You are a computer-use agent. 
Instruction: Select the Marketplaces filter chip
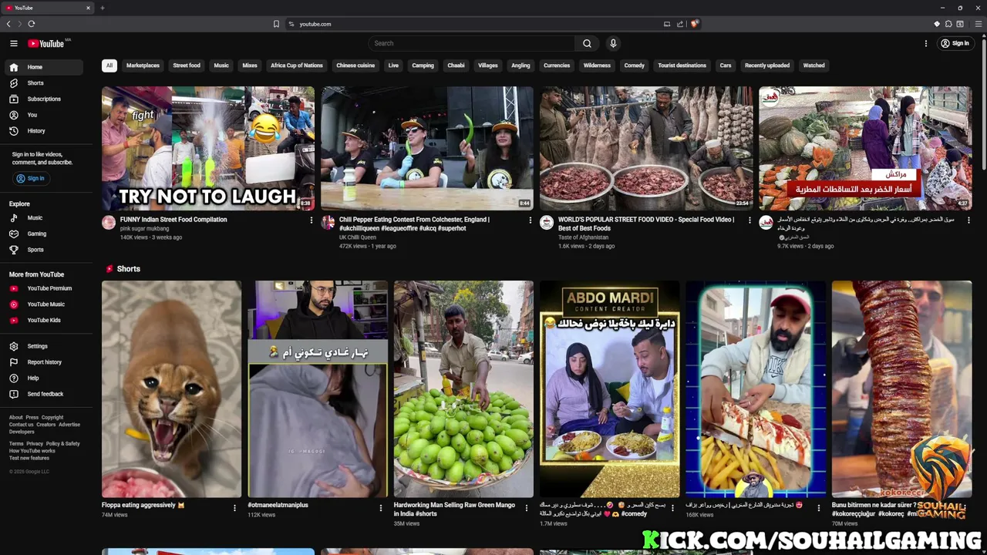point(143,66)
